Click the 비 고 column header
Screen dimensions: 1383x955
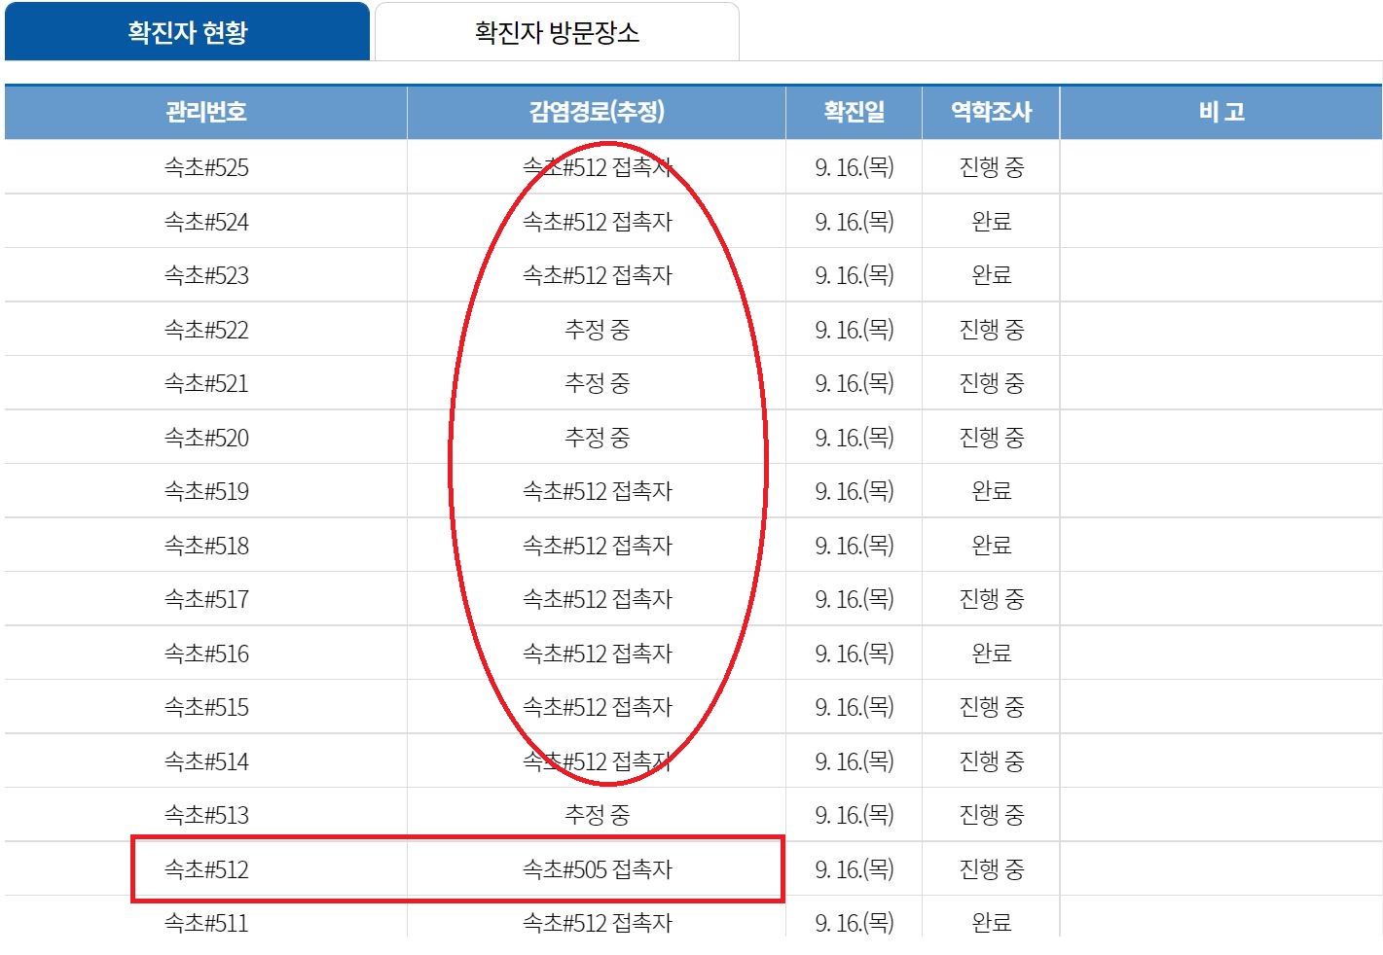(1221, 112)
